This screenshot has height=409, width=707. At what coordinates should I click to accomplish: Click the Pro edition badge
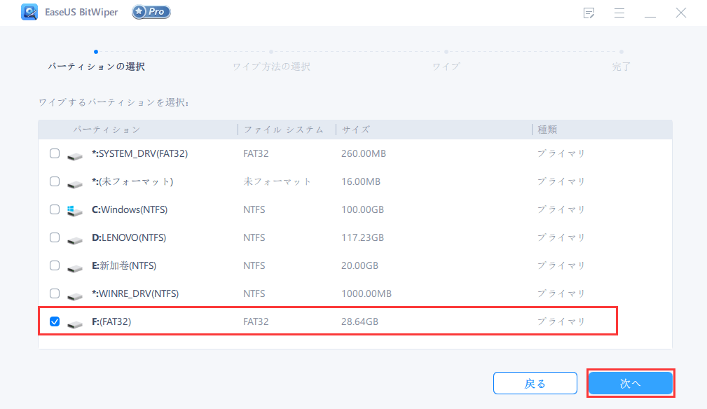pyautogui.click(x=151, y=13)
